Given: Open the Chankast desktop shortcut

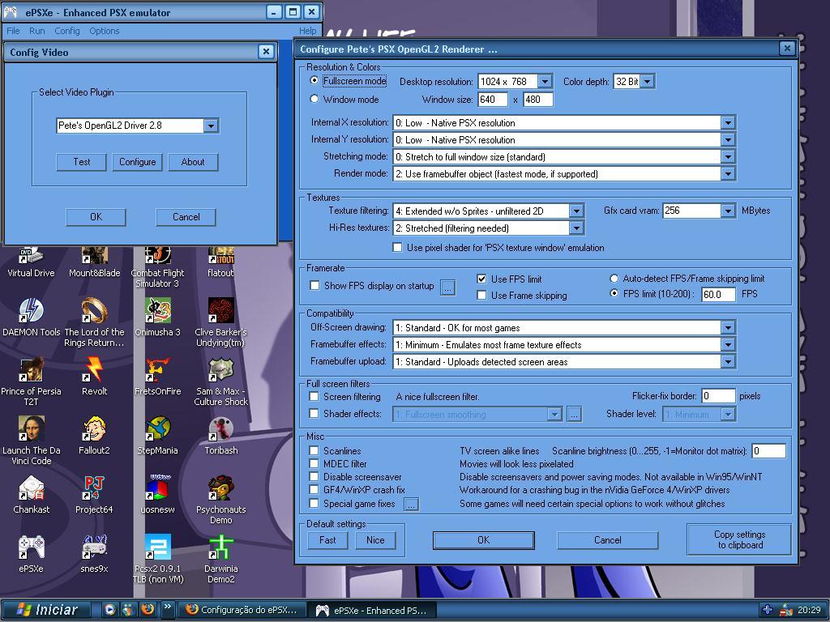Looking at the screenshot, I should tap(32, 495).
